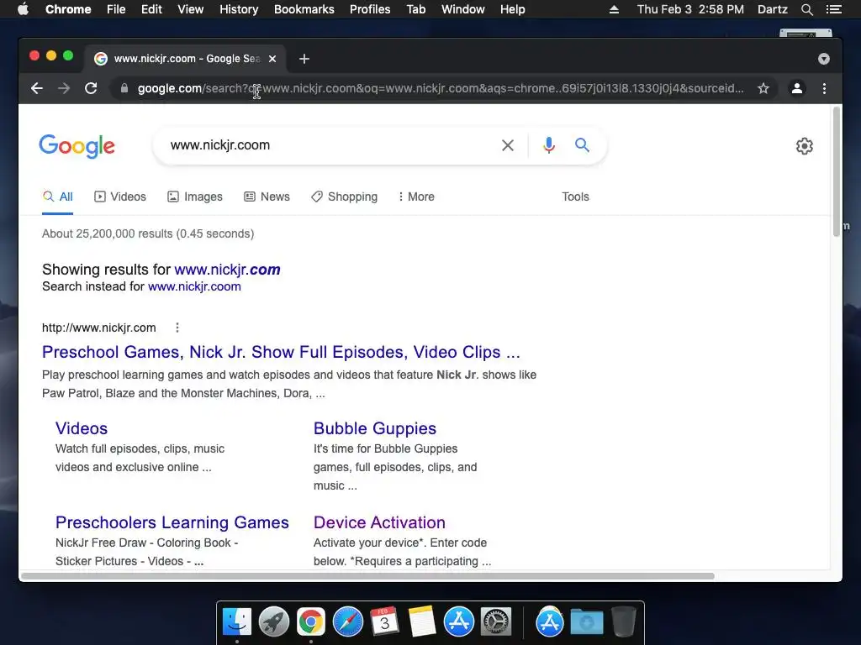Open Notification Center list icon

tap(833, 9)
